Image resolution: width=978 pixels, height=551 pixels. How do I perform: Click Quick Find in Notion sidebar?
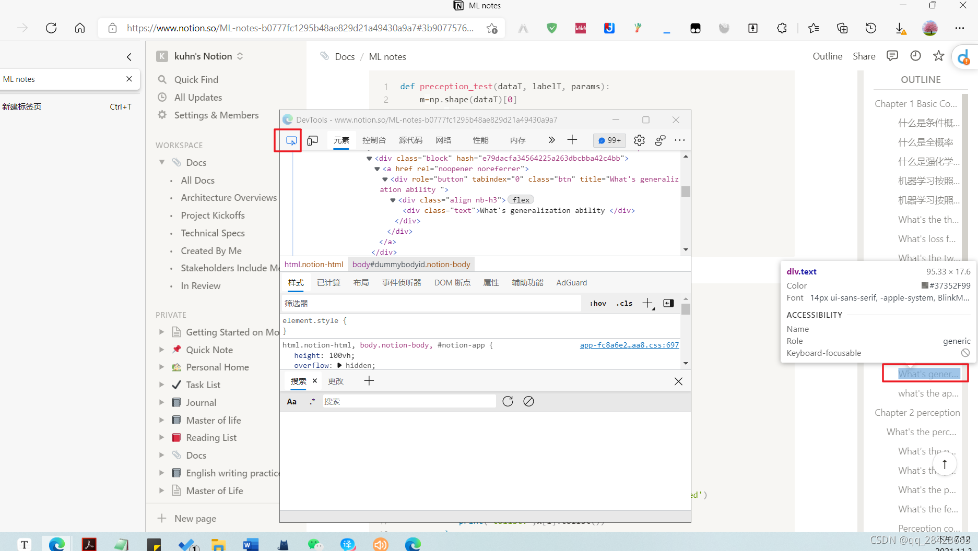tap(196, 79)
